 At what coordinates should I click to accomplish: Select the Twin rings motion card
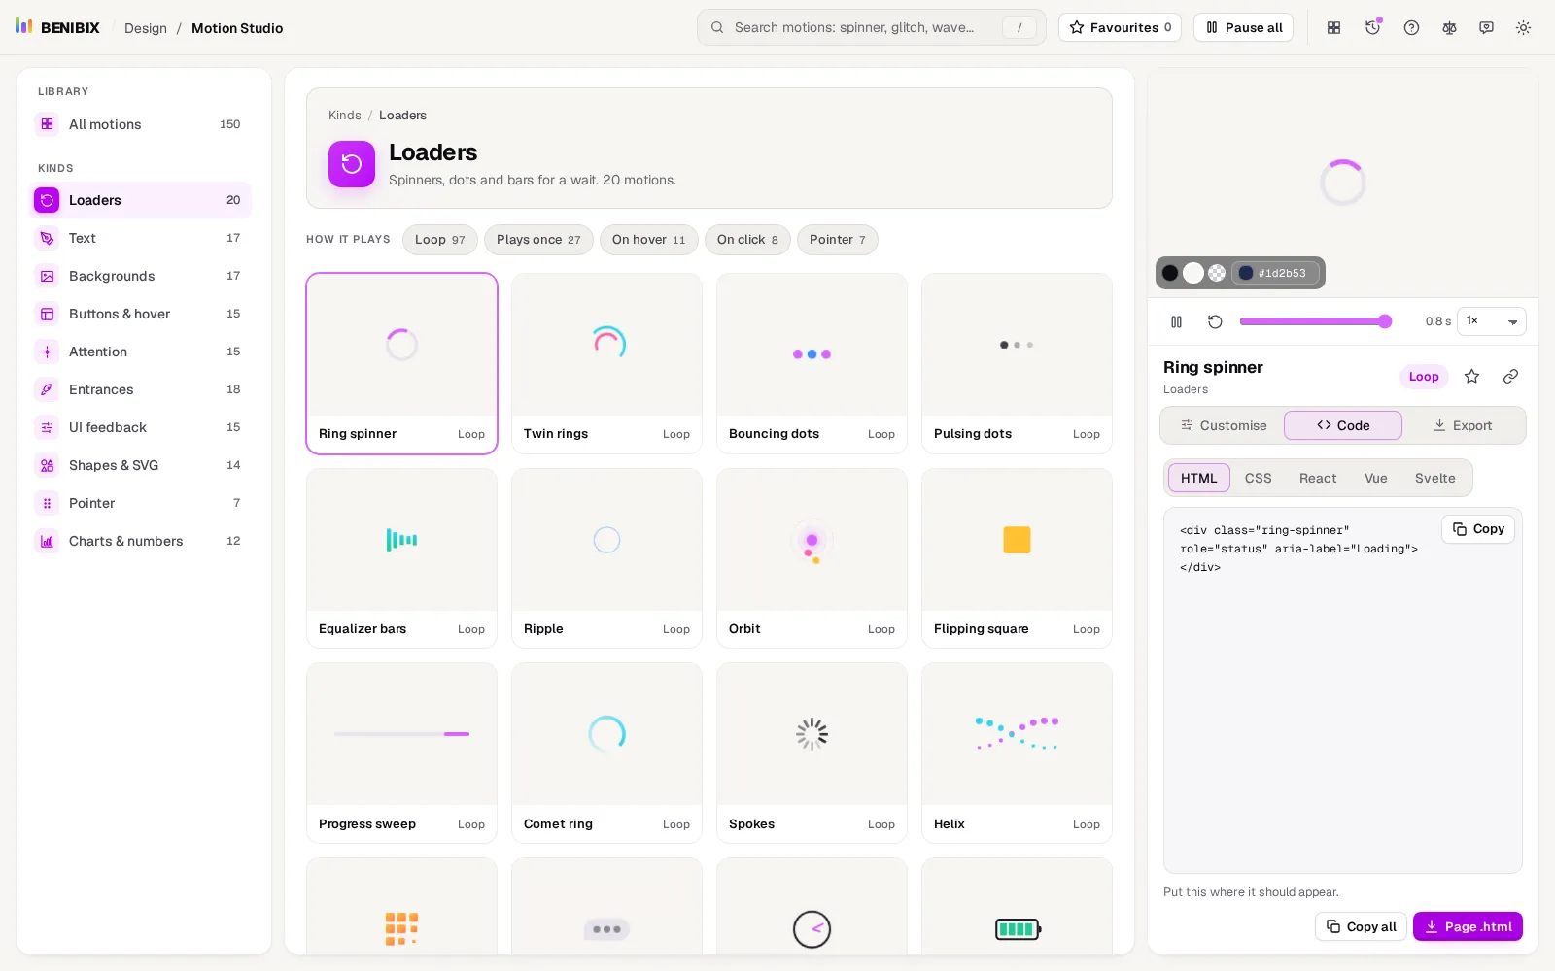[606, 363]
